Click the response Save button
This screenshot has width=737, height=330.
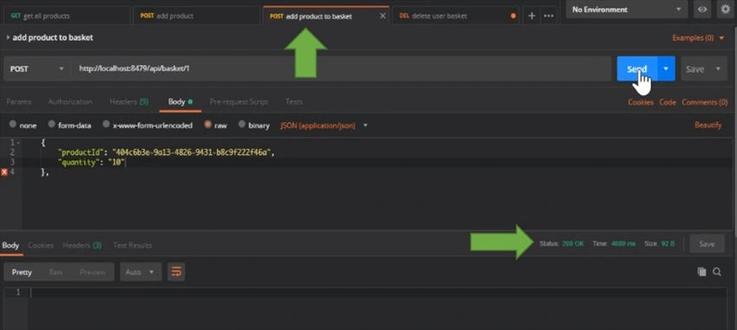[x=707, y=243]
